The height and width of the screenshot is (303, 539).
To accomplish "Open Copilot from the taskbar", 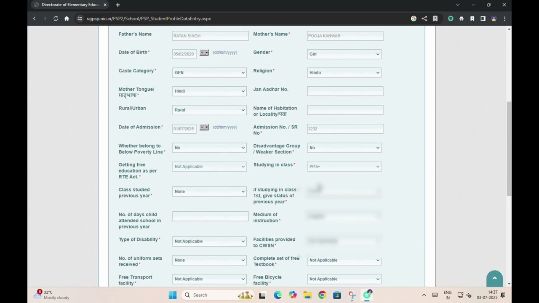I will (x=293, y=295).
